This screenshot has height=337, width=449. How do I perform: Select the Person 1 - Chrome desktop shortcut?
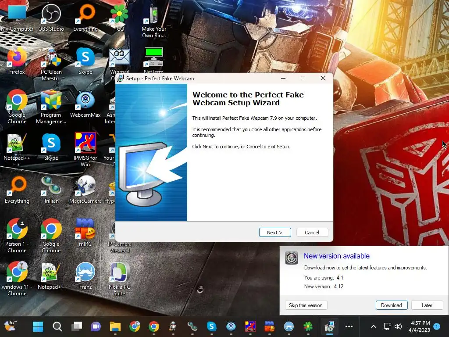click(x=17, y=236)
